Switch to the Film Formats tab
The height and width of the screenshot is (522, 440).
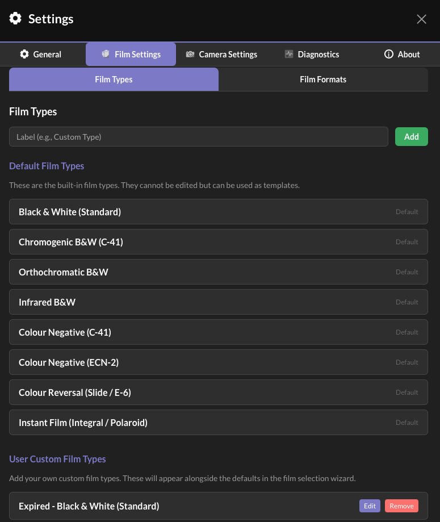coord(323,80)
